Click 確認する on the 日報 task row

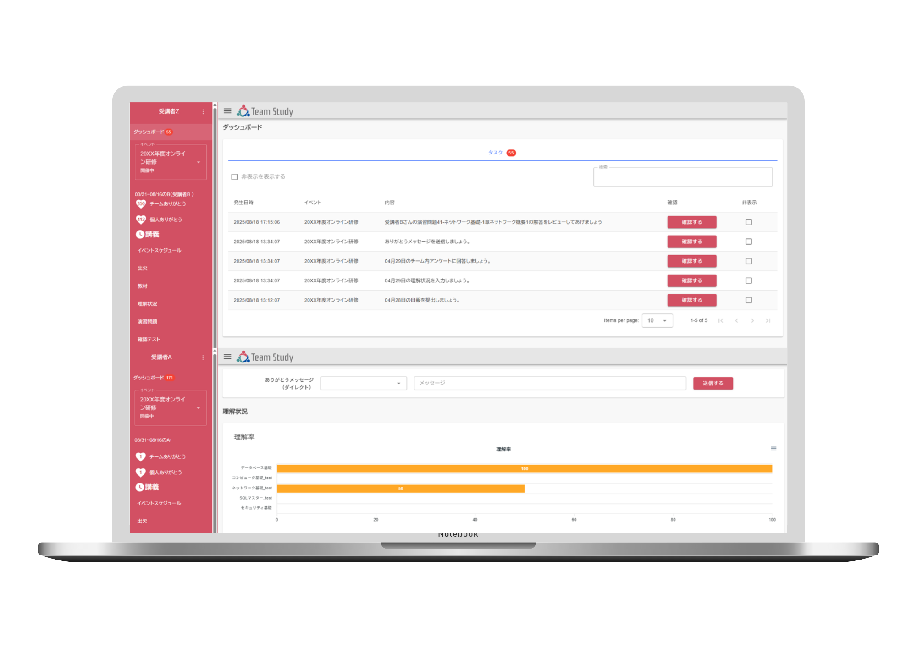(691, 300)
